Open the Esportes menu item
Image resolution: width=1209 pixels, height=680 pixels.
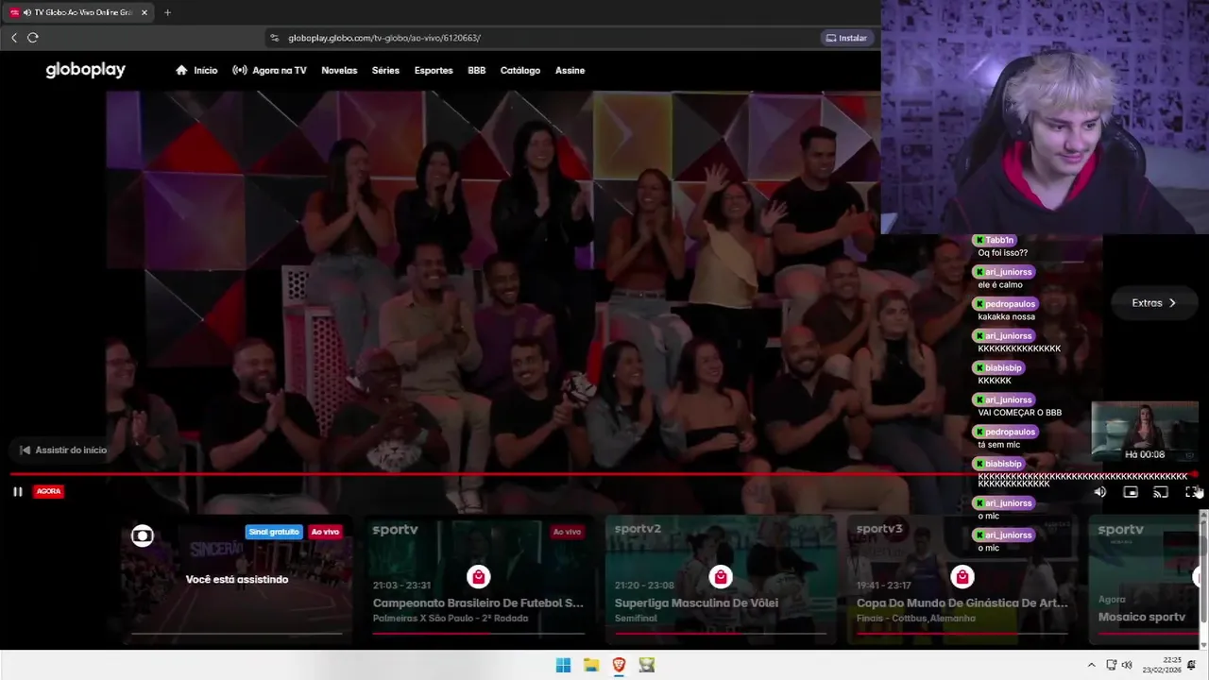click(434, 70)
